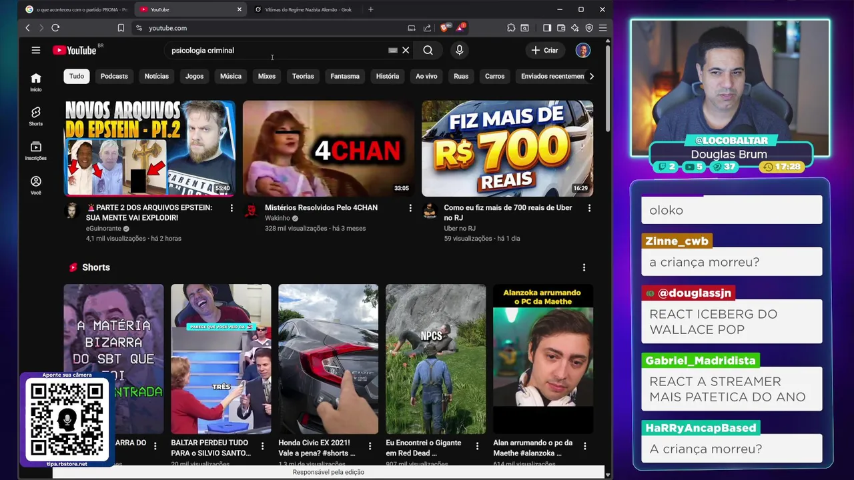
Task: Open Brave VPN shield icon
Action: [589, 28]
